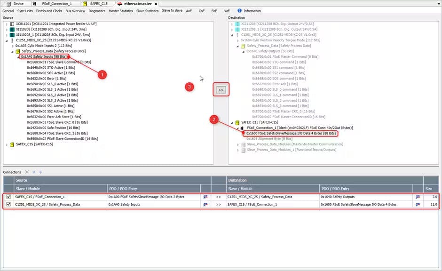The width and height of the screenshot is (442, 271).
Task: Toggle the C1251_MIDS_XC_2S connection row checkbox
Action: [x=8, y=205]
